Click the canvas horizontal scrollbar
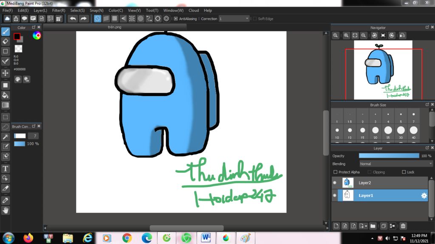435x244 pixels. (x=186, y=228)
